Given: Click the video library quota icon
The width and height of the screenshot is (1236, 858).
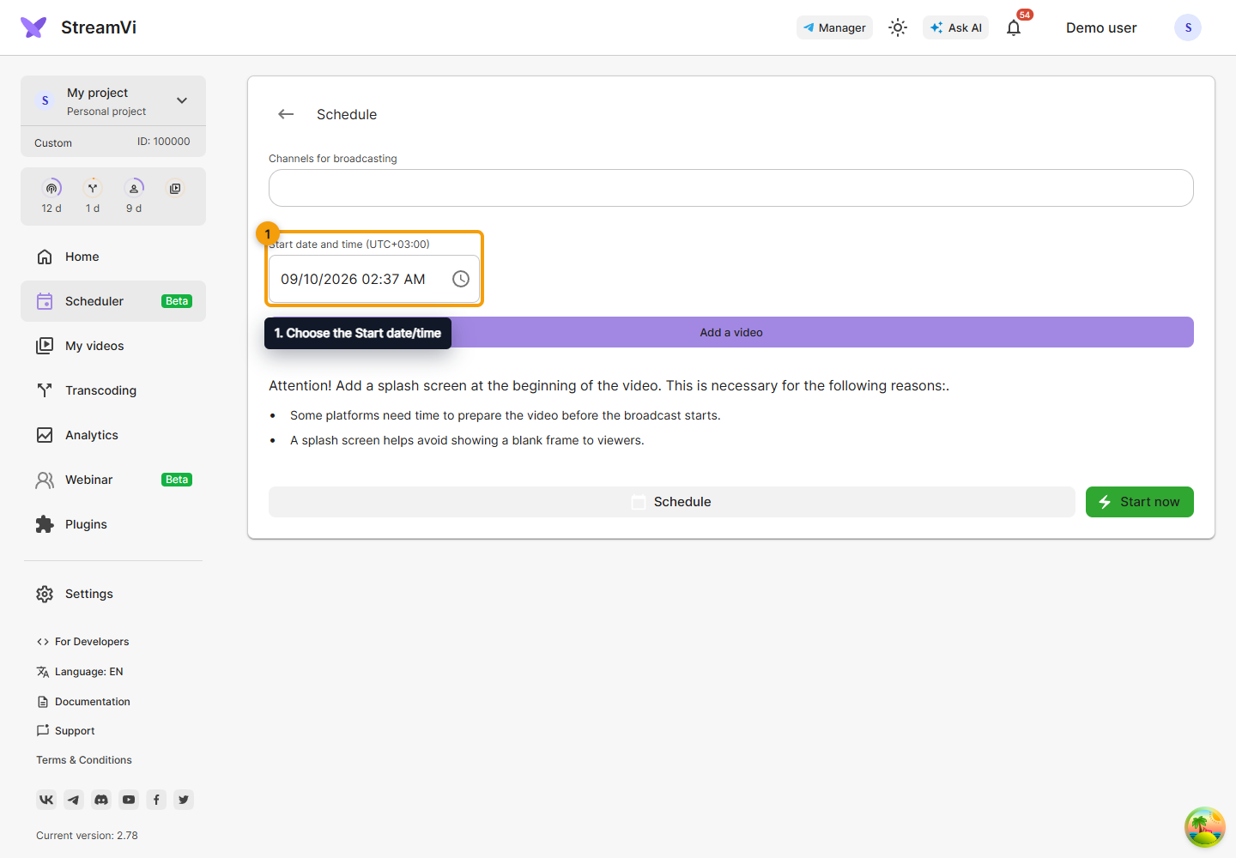Looking at the screenshot, I should pyautogui.click(x=175, y=189).
